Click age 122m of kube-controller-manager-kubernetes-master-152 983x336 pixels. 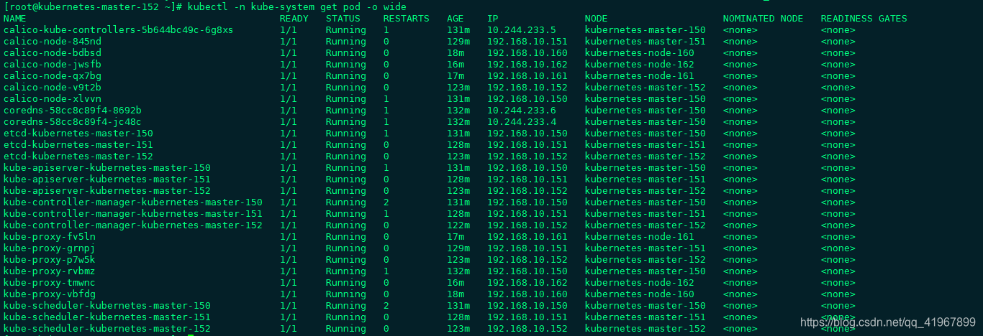458,225
